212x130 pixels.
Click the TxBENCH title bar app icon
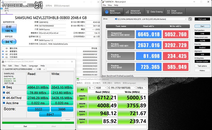pos(103,2)
